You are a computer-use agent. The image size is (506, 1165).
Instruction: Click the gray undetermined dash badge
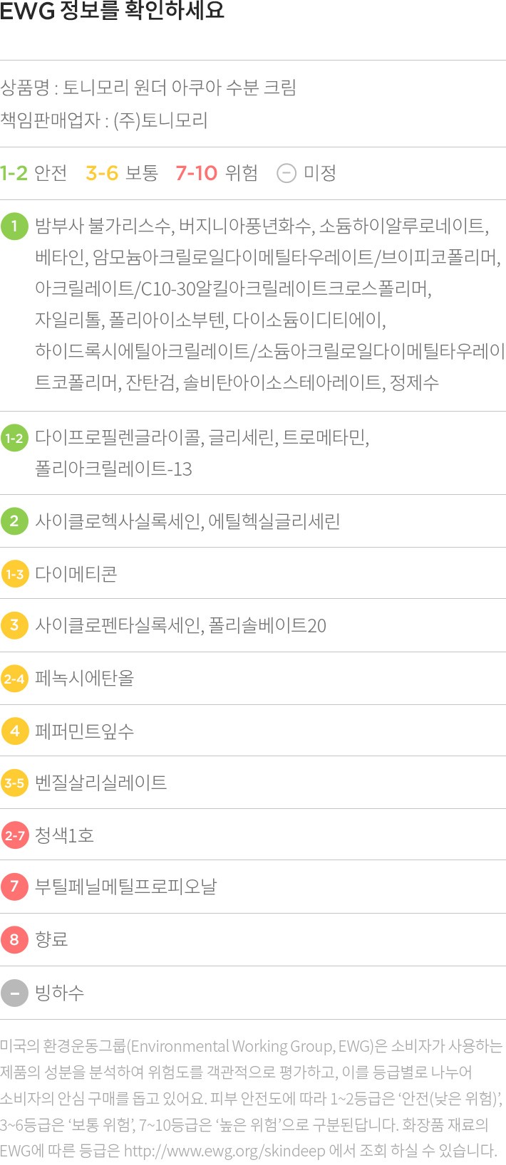point(14,993)
